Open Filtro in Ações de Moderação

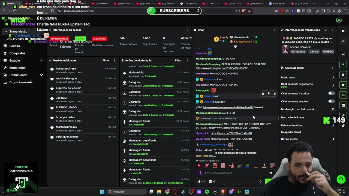click(x=178, y=60)
